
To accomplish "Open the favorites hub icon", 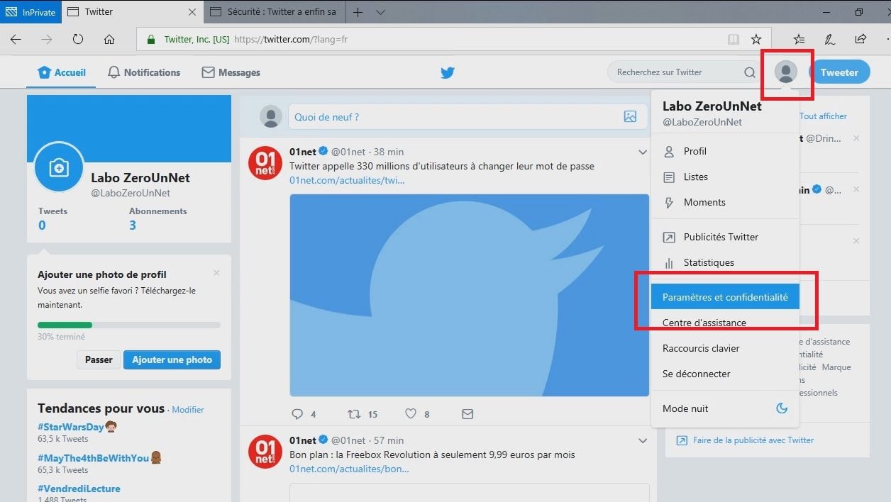I will click(799, 40).
